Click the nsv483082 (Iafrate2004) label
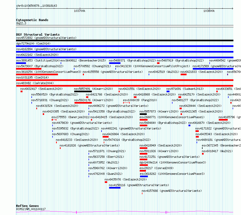Screen dimensions: 241x215 coord(35,83)
